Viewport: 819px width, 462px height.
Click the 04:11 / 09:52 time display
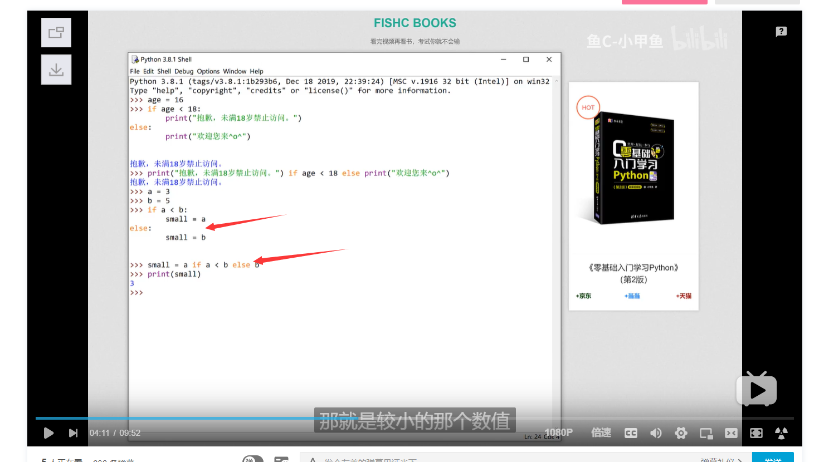tap(115, 433)
